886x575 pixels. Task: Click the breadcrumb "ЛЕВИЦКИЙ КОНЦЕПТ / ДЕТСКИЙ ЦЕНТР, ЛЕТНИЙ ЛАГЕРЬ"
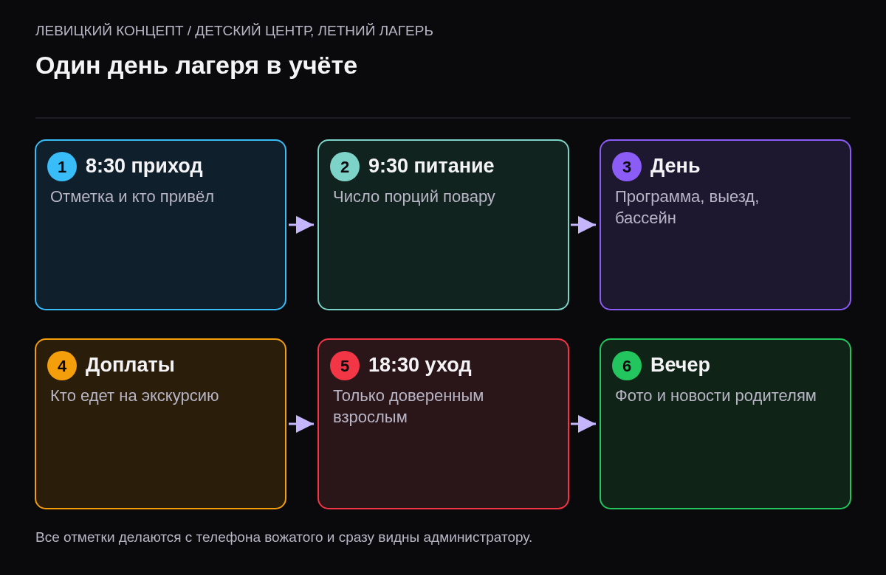234,31
